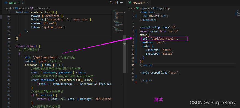Click the '</template>' closing tag line
Image resolution: width=240 pixels, height=108 pixels.
point(148,20)
